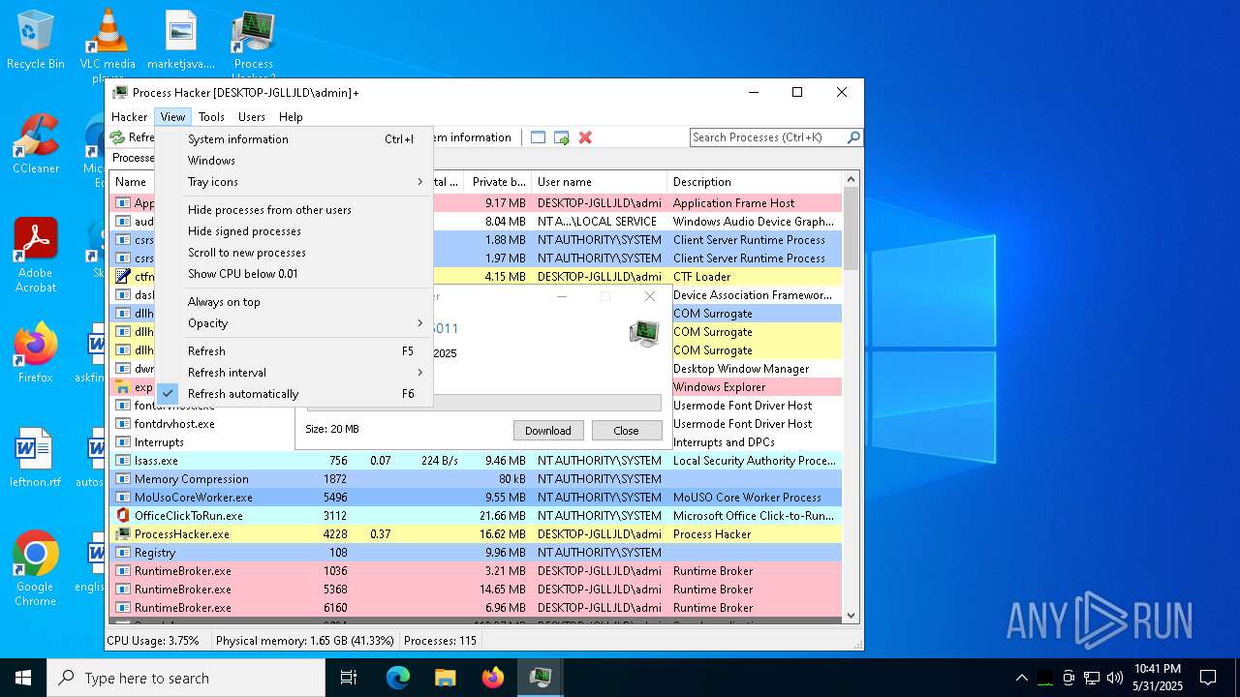Select Registry process row
1240x697 pixels.
pyautogui.click(x=476, y=553)
